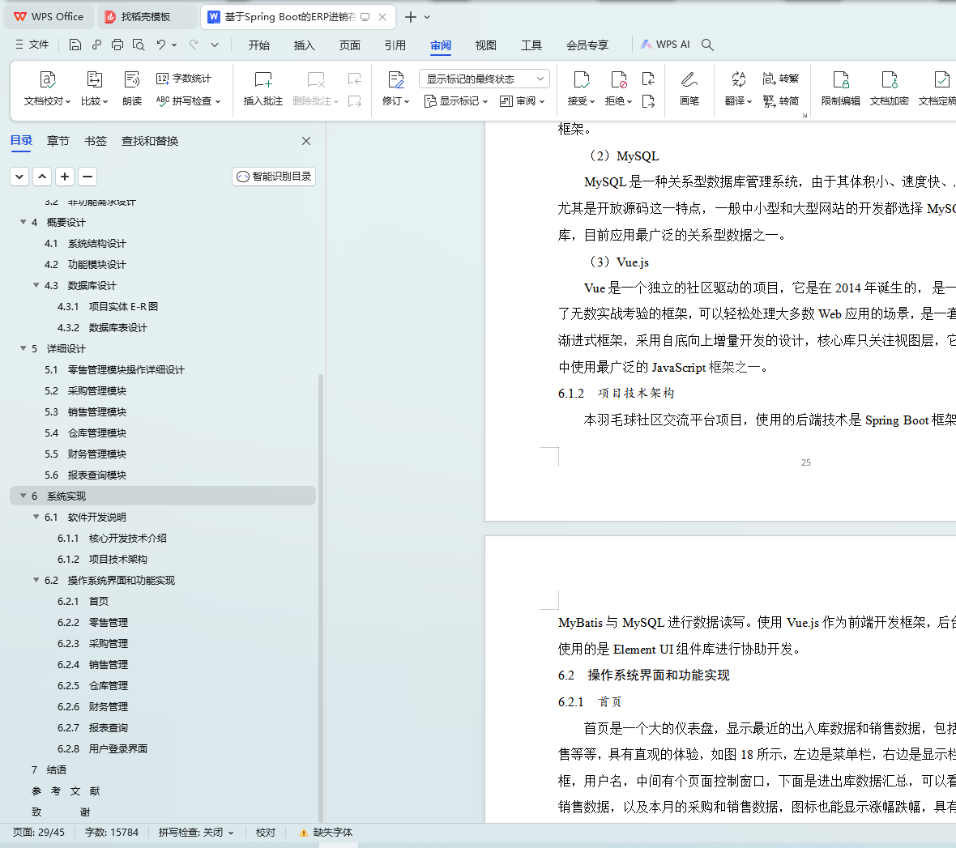Click the collapse-level up arrow button
Screen dimensions: 956x848
point(42,177)
